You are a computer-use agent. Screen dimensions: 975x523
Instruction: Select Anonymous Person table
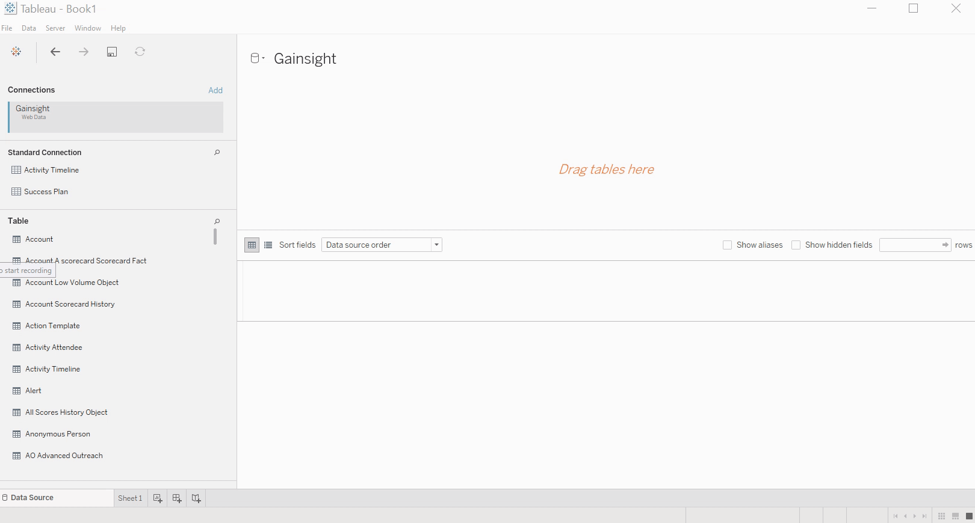click(58, 434)
